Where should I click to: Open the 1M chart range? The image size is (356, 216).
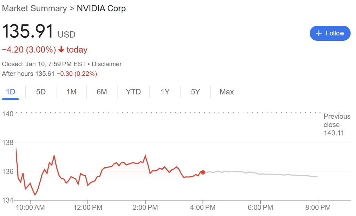pyautogui.click(x=71, y=92)
